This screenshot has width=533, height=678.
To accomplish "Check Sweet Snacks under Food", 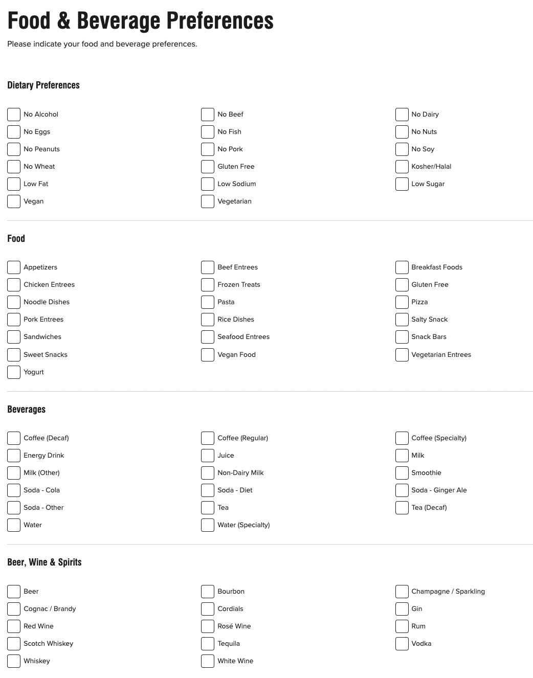I will point(13,354).
